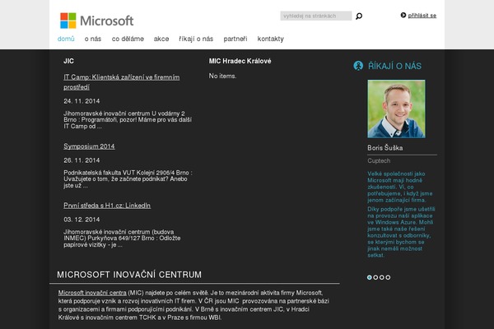Image resolution: width=494 pixels, height=329 pixels.
Task: Focus the vyhledej na stránkách search field
Action: point(316,16)
